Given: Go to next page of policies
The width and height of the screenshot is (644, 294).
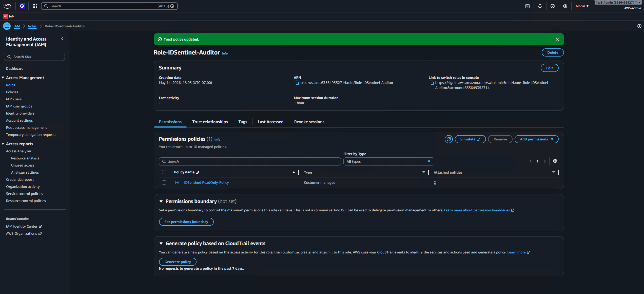Looking at the screenshot, I should tap(545, 161).
